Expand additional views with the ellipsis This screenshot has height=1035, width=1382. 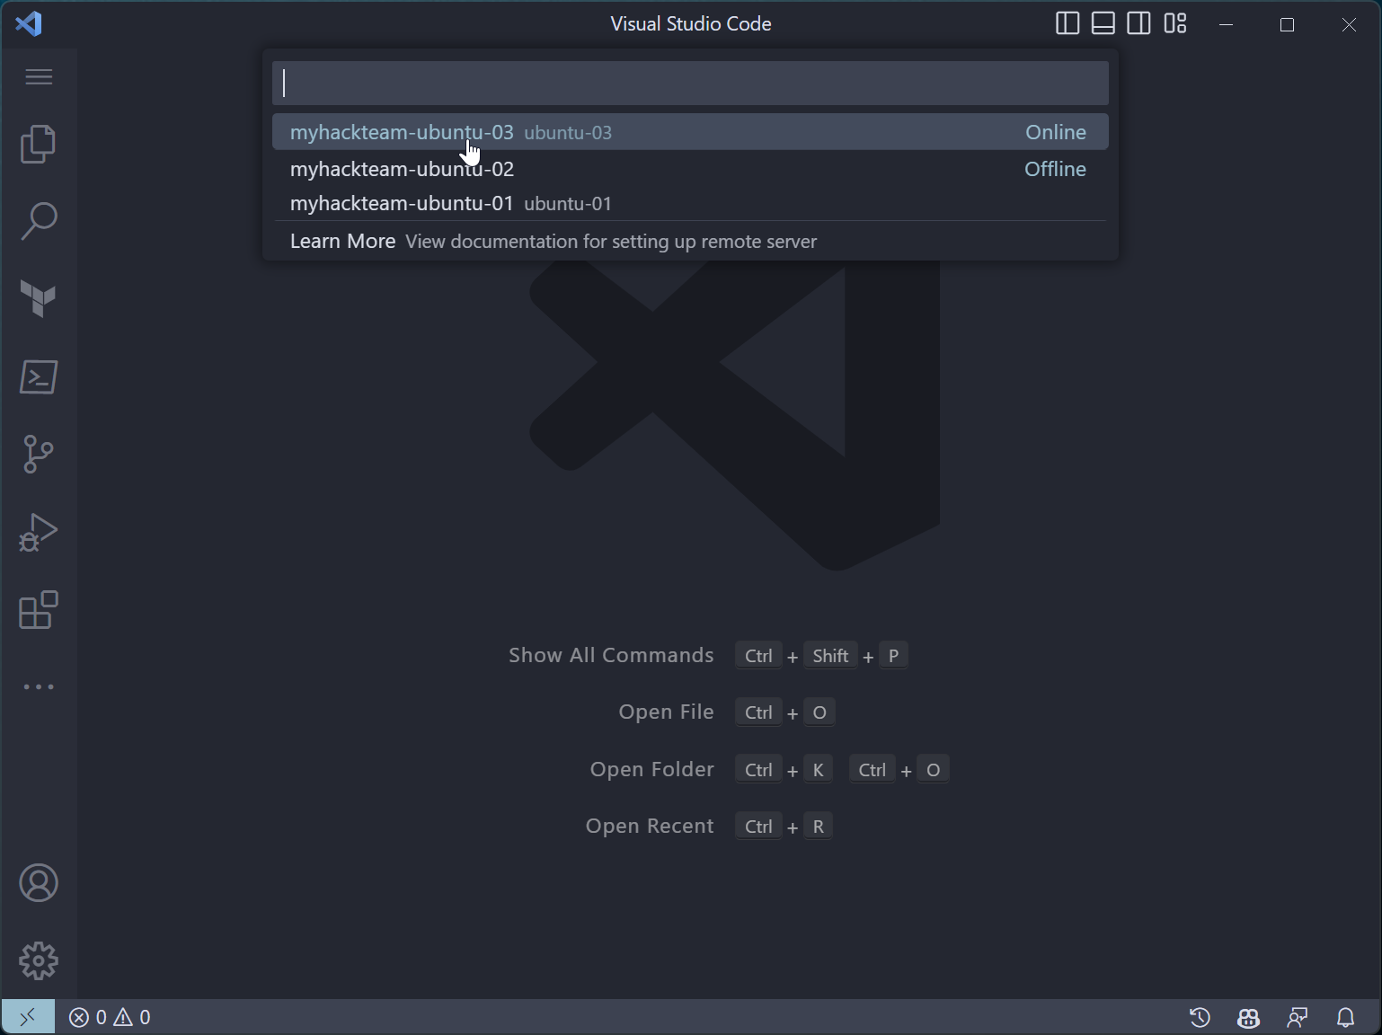(x=38, y=686)
